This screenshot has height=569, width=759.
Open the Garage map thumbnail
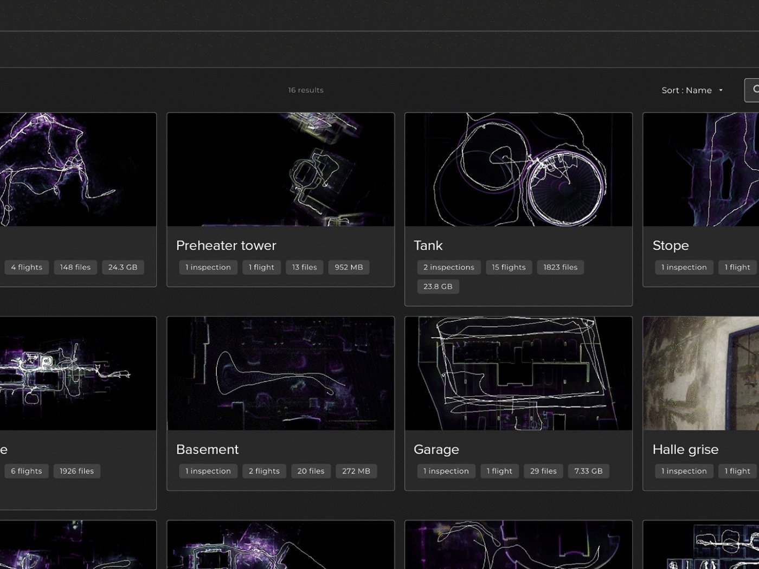click(518, 373)
